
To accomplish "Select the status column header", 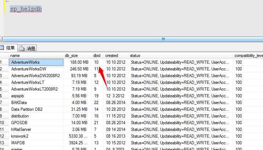I will (181, 56).
